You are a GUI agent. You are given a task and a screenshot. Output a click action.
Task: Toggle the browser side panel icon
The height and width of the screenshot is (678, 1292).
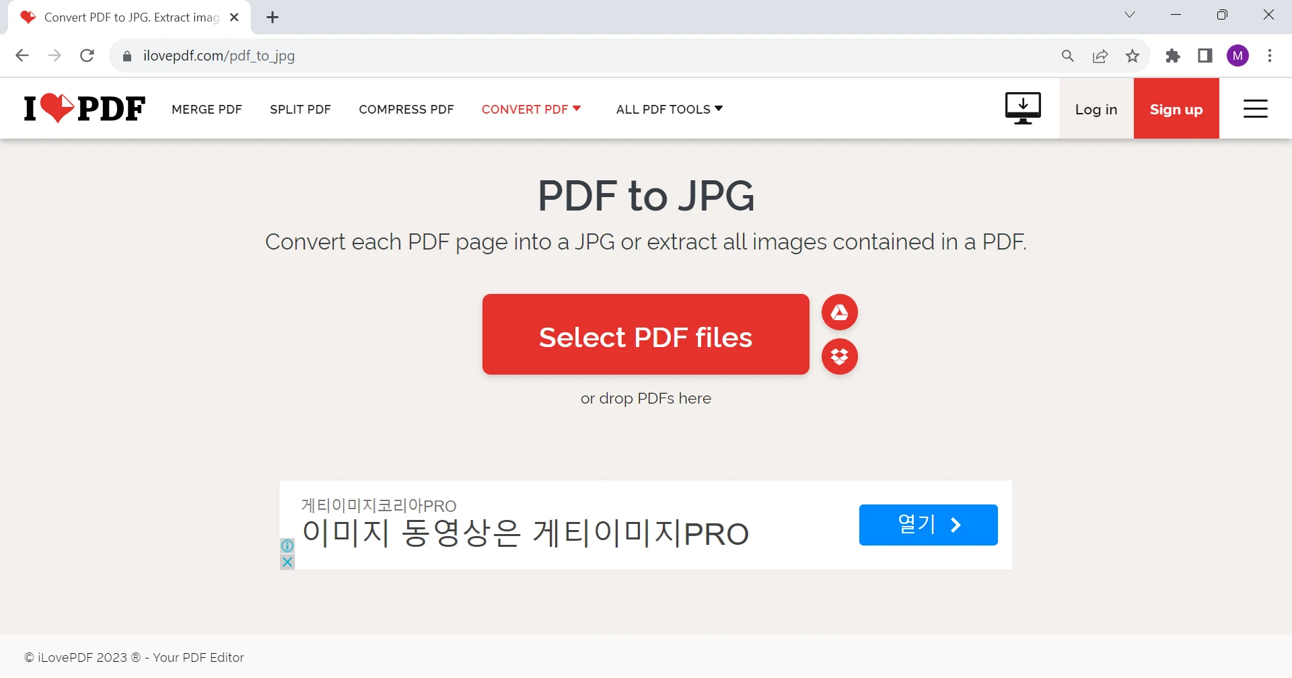(x=1205, y=56)
